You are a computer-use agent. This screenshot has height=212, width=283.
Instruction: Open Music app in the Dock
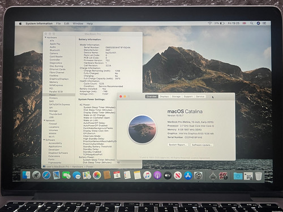[x=147, y=175]
